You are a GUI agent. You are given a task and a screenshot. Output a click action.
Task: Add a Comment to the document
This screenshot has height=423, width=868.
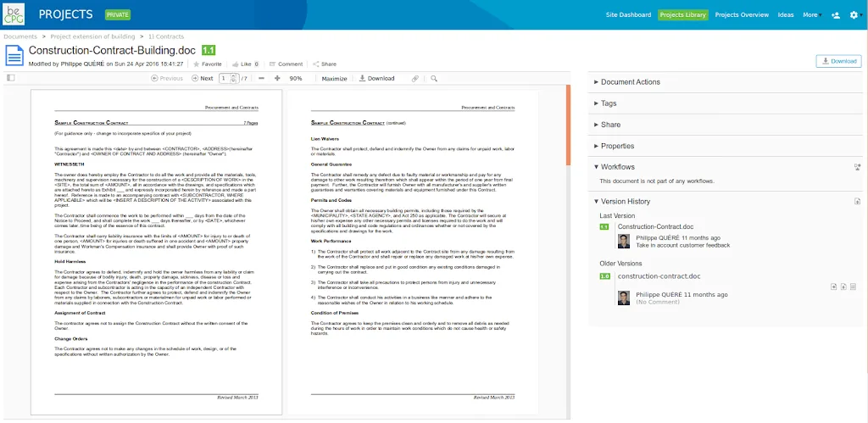(286, 64)
